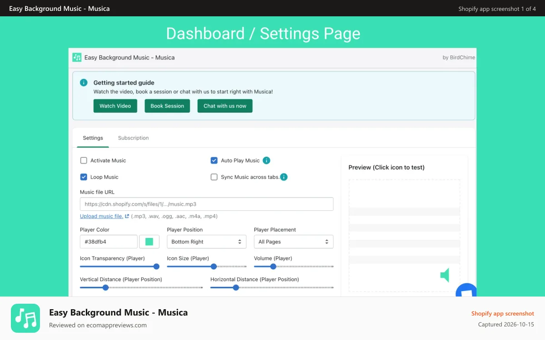Focus the Music file URL input field
Screen dimensions: 545x340
(207, 204)
